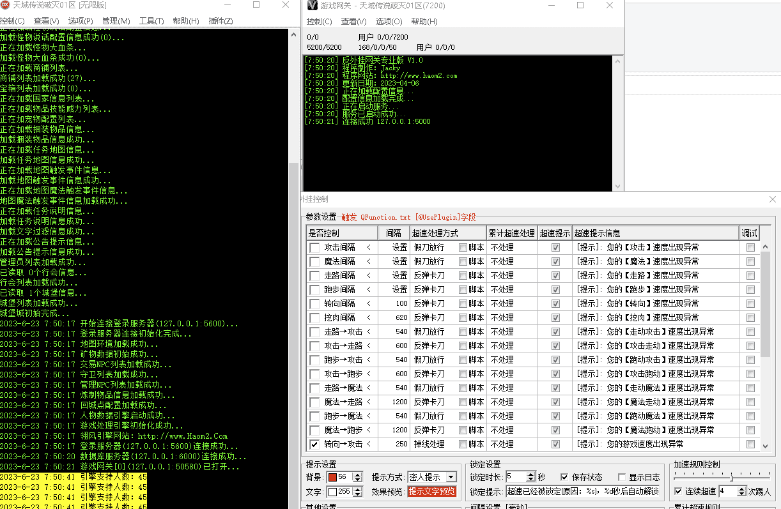Click inside the 锁定时长 seconds field
Image resolution: width=781 pixels, height=509 pixels.
point(516,477)
